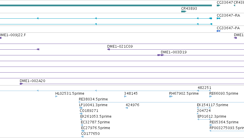The image size is (244, 138).
Task: Click the EC32787.5prime label
Action: [95, 122]
